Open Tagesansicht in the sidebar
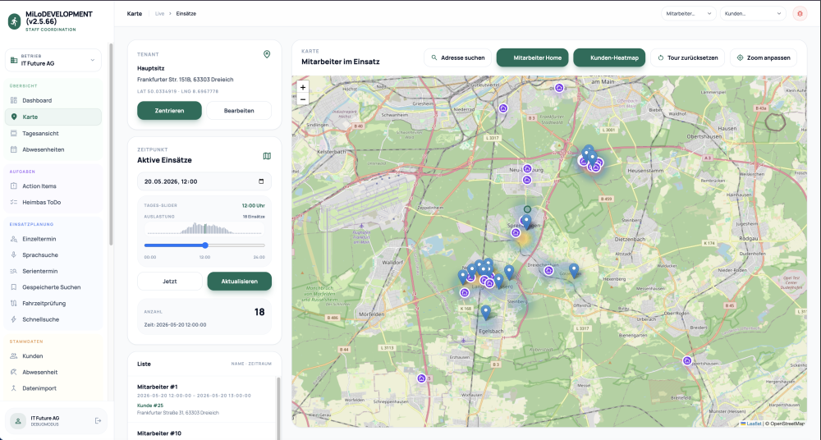The image size is (821, 440). pyautogui.click(x=53, y=134)
